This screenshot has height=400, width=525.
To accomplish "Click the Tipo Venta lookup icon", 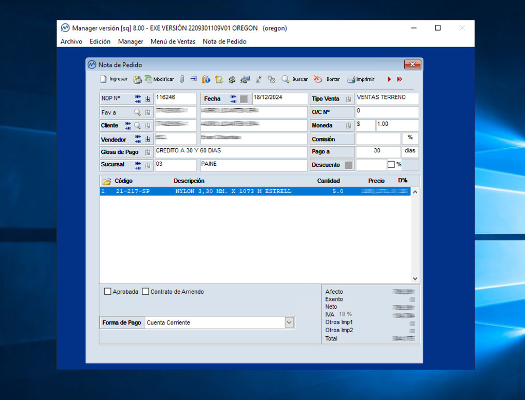I will [349, 99].
